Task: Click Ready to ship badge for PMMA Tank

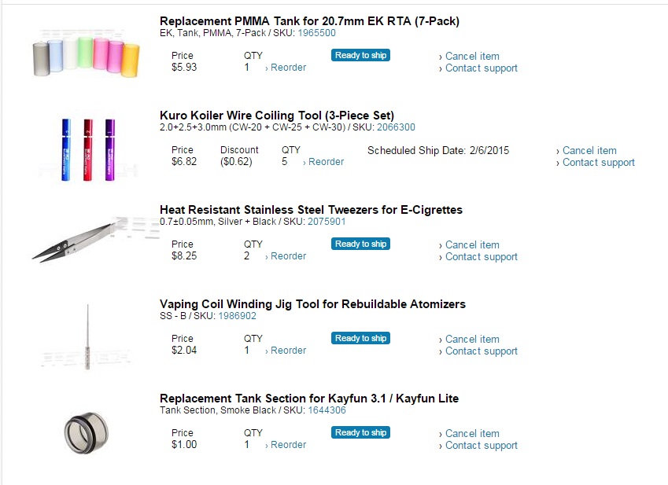Action: [x=360, y=55]
